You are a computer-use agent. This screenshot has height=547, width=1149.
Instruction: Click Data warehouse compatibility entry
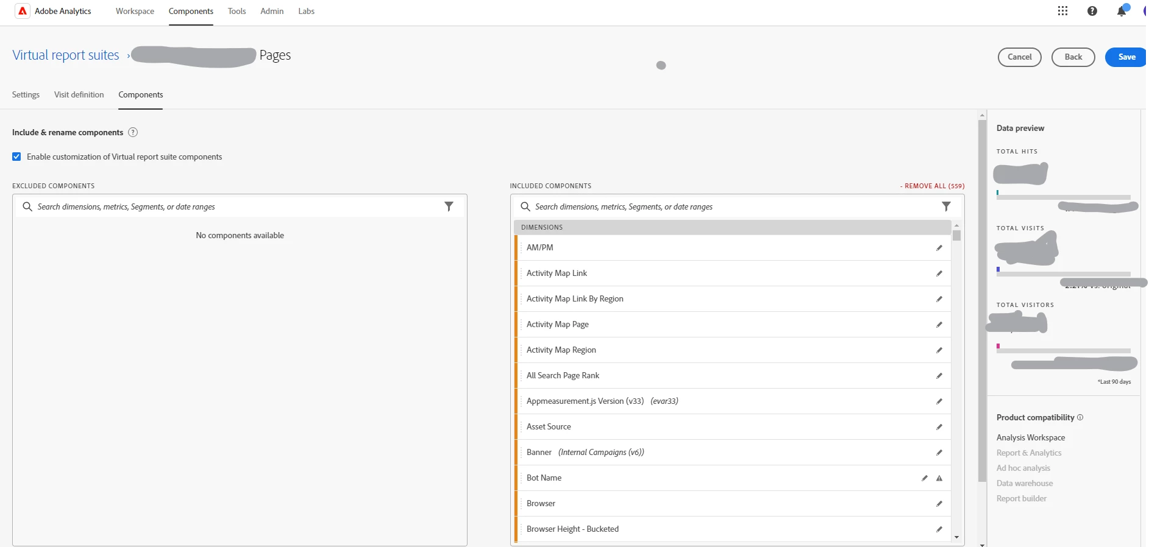pos(1025,483)
